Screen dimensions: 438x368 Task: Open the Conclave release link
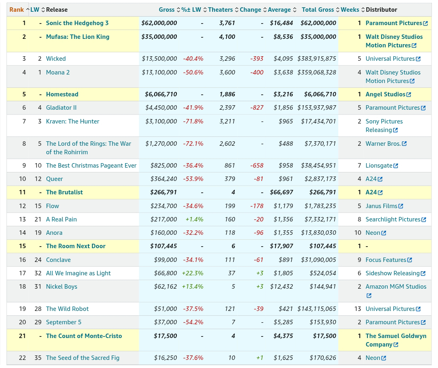(x=58, y=260)
